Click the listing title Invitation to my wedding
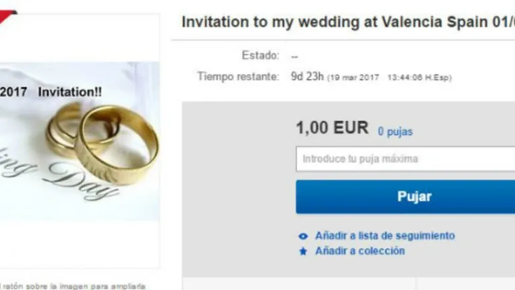The image size is (515, 290). [x=348, y=22]
